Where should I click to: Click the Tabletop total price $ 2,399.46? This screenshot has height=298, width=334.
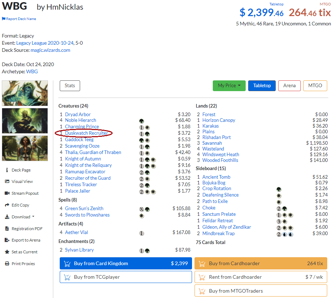coord(261,13)
